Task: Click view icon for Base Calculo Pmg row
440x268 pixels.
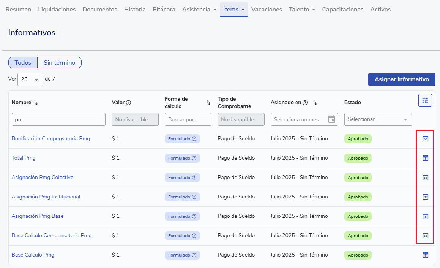Action: pyautogui.click(x=425, y=255)
